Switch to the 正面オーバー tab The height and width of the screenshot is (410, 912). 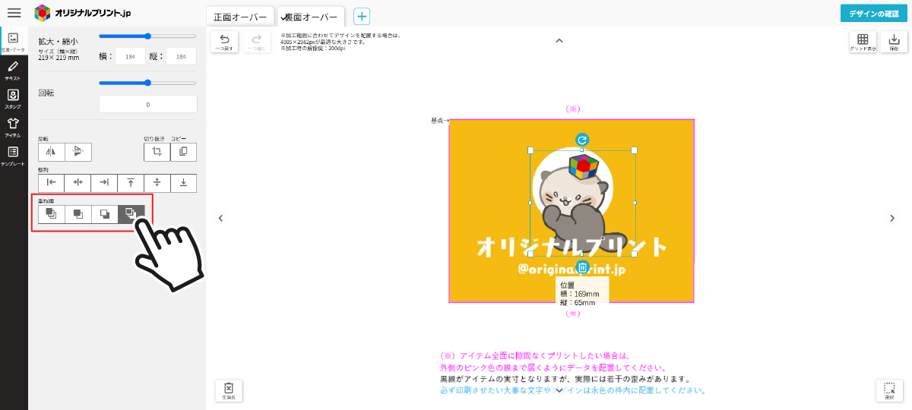(x=240, y=17)
